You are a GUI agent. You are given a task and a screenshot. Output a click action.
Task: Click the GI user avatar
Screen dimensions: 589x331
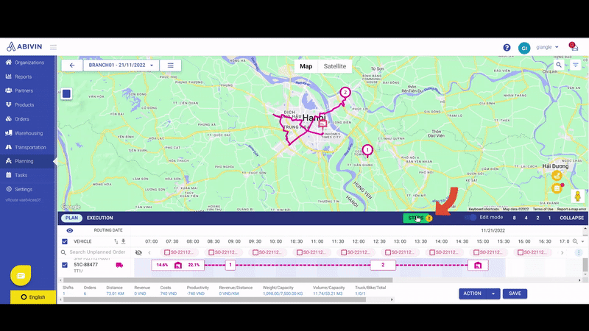pyautogui.click(x=524, y=48)
